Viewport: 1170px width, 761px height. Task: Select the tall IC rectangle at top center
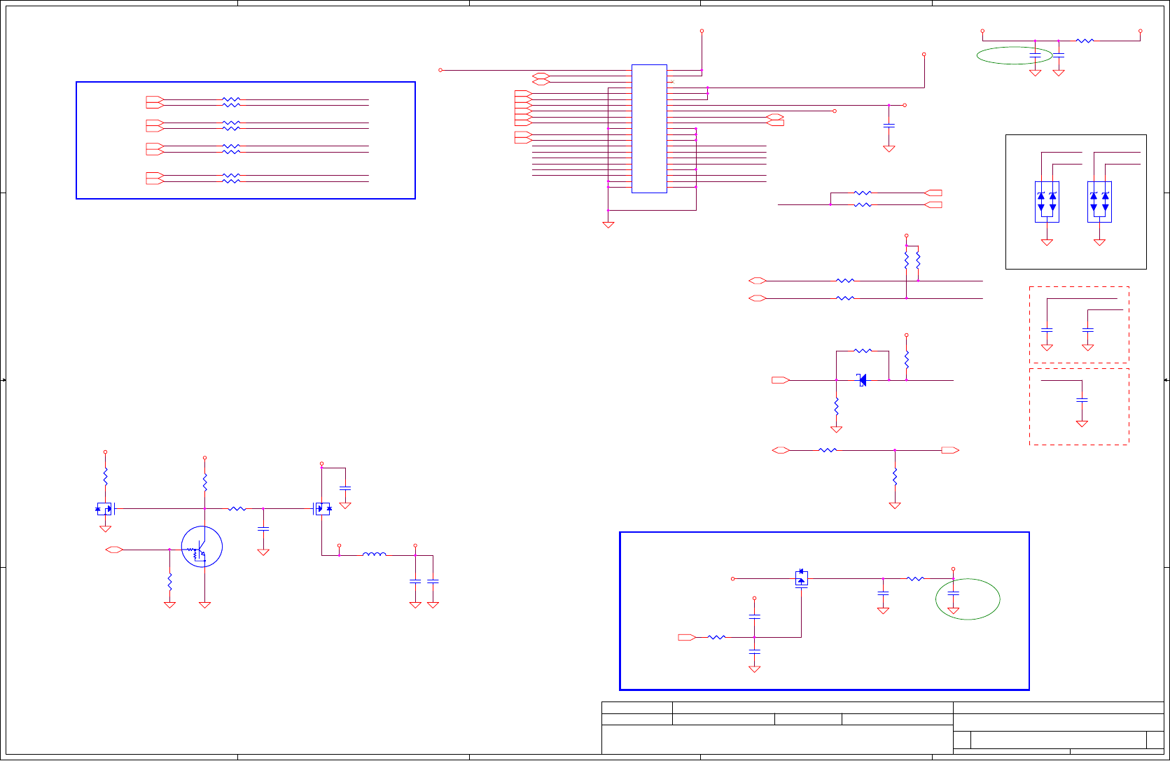tap(649, 129)
